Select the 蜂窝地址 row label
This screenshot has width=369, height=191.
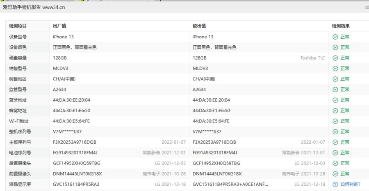tap(18, 111)
